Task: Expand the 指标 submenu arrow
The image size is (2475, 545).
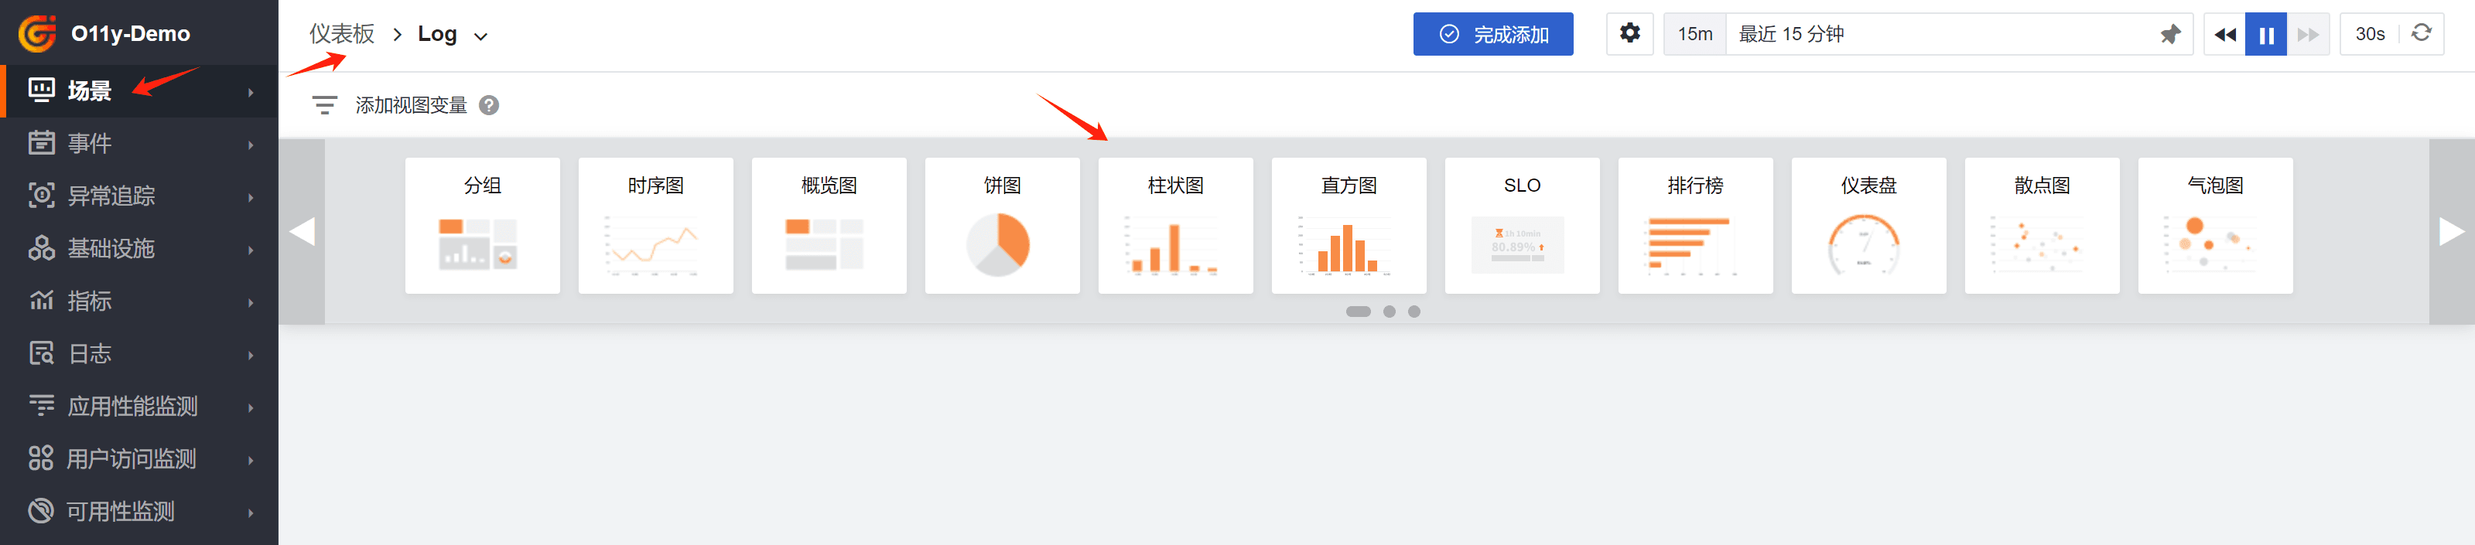Action: pyautogui.click(x=251, y=302)
